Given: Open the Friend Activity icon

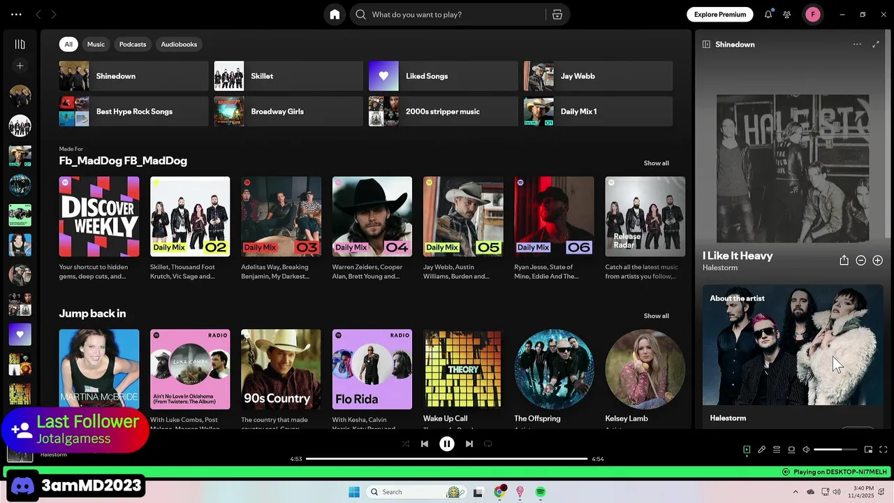Looking at the screenshot, I should (787, 15).
